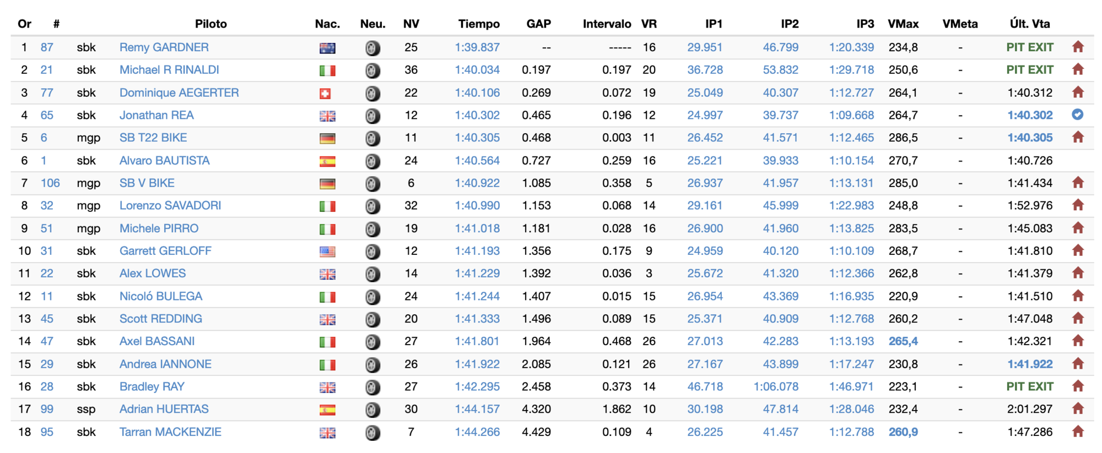Click the tyre icon for Jonathan REA

(372, 116)
